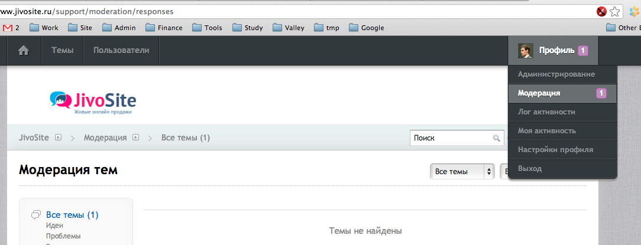Click the Home icon in navigation bar

[24, 51]
